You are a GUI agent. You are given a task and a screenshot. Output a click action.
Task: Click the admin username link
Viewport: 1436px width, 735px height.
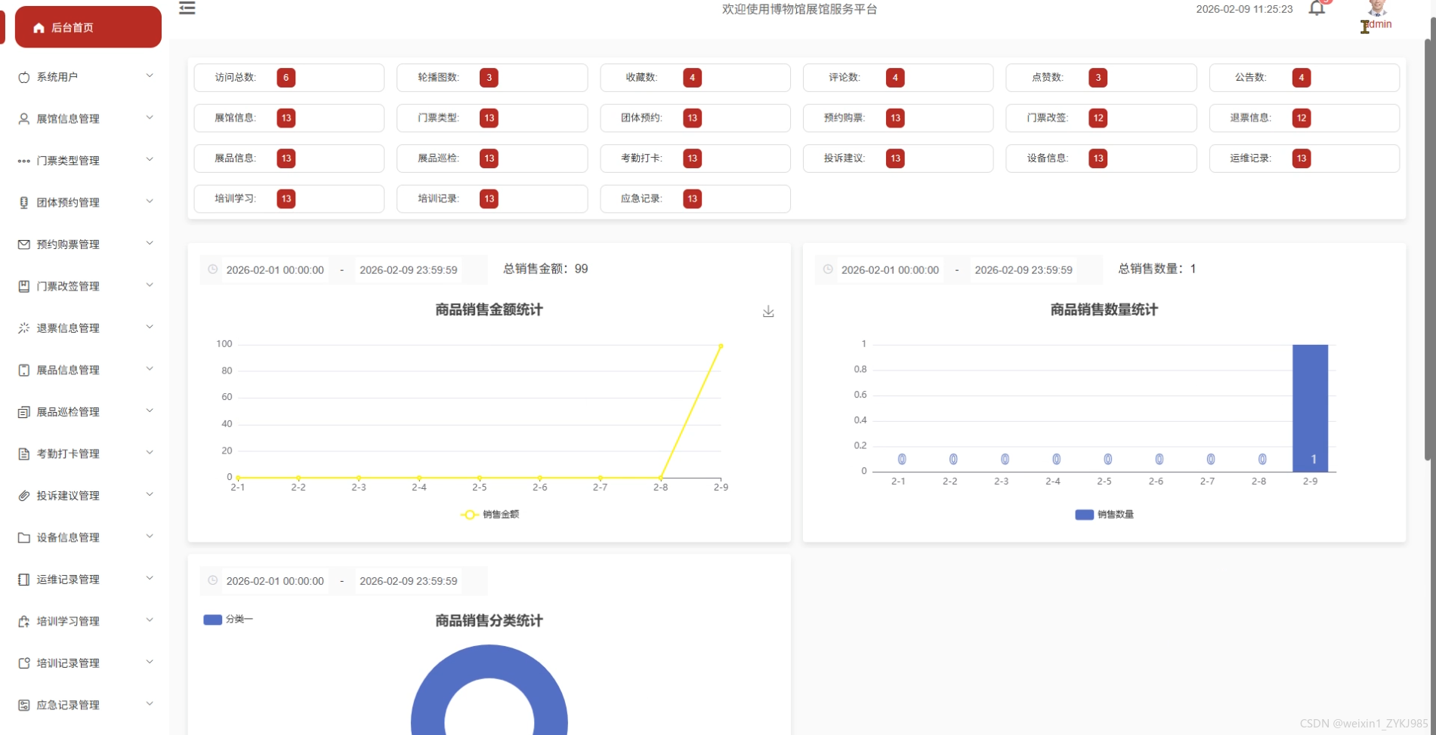(1379, 24)
